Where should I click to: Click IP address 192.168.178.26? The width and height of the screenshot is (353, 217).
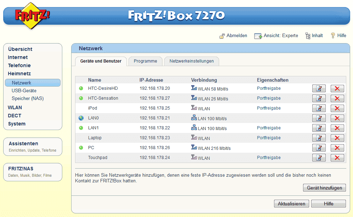(x=155, y=148)
